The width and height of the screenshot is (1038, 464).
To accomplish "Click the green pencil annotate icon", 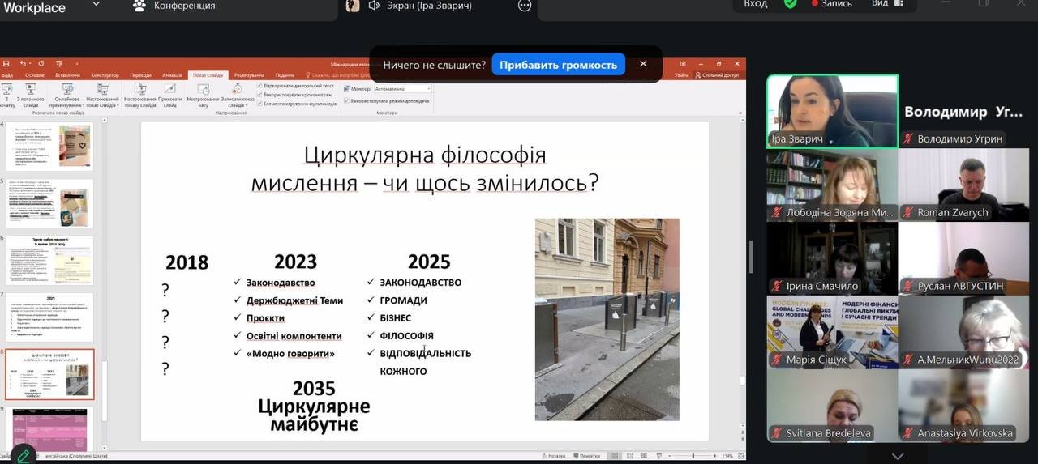I will click(x=23, y=456).
